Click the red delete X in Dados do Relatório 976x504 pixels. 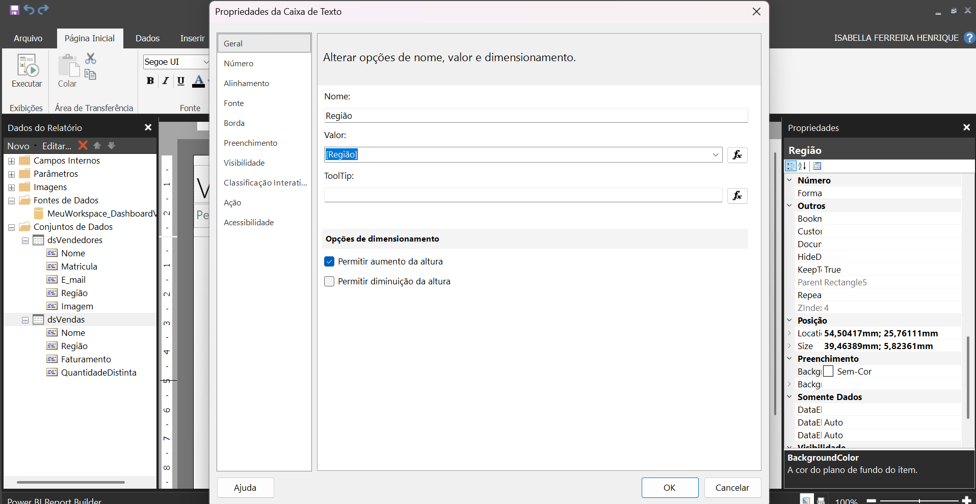coord(83,146)
